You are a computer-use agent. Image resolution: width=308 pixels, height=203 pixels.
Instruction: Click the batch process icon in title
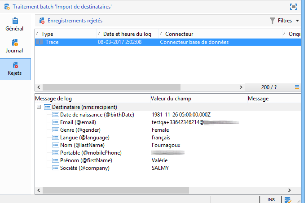[7, 7]
